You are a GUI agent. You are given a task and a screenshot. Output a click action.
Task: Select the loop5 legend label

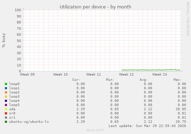coord(14,105)
